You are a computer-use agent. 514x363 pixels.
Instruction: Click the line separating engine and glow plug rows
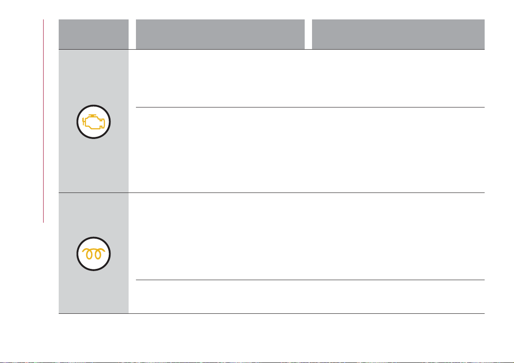click(271, 193)
